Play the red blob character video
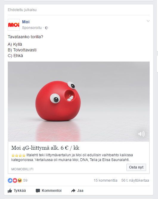158x199 pixels. pyautogui.click(x=79, y=102)
